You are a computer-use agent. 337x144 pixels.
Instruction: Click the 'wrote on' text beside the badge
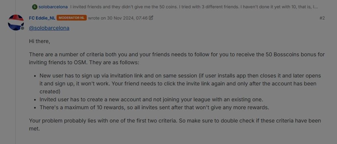(x=95, y=18)
